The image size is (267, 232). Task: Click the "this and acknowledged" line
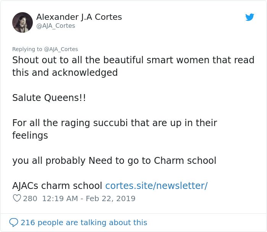65,72
